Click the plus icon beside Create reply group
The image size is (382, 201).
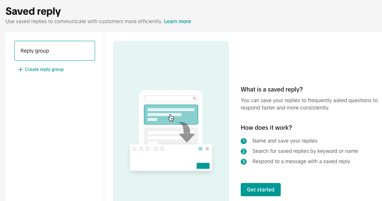pyautogui.click(x=21, y=69)
